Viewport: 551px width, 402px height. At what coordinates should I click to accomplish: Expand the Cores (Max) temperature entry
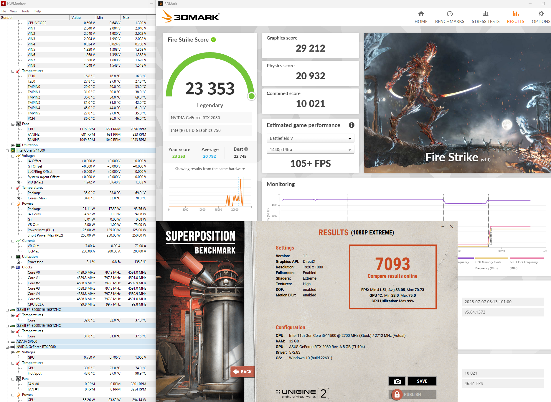[18, 198]
